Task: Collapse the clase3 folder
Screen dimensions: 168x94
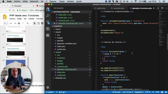Action: 58,32
